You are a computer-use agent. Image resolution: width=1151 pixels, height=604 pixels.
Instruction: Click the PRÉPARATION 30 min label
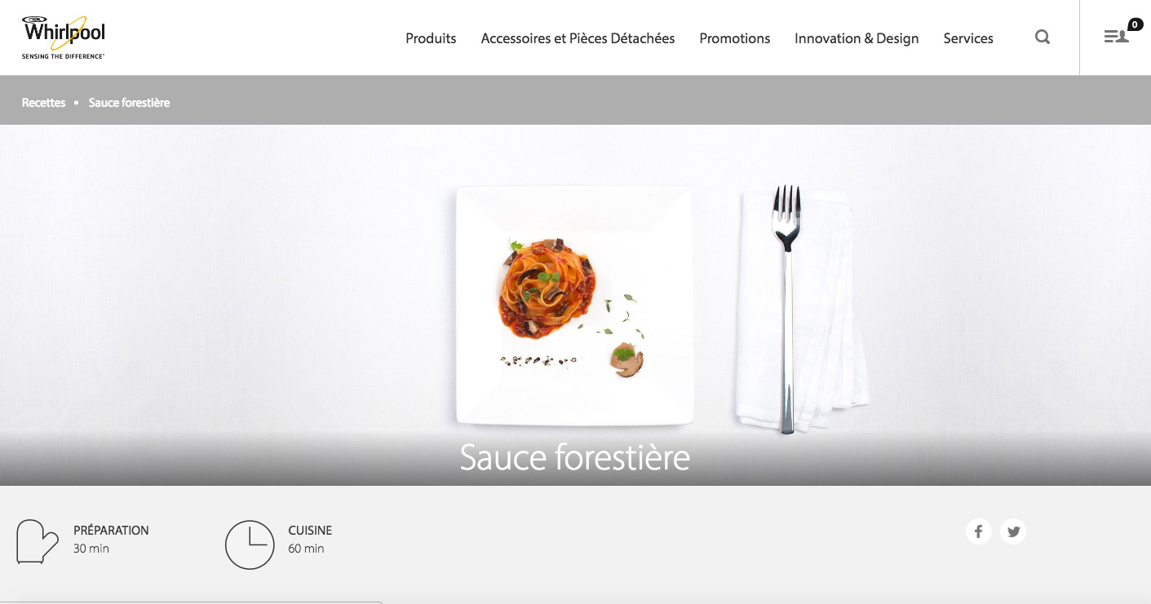pos(111,539)
